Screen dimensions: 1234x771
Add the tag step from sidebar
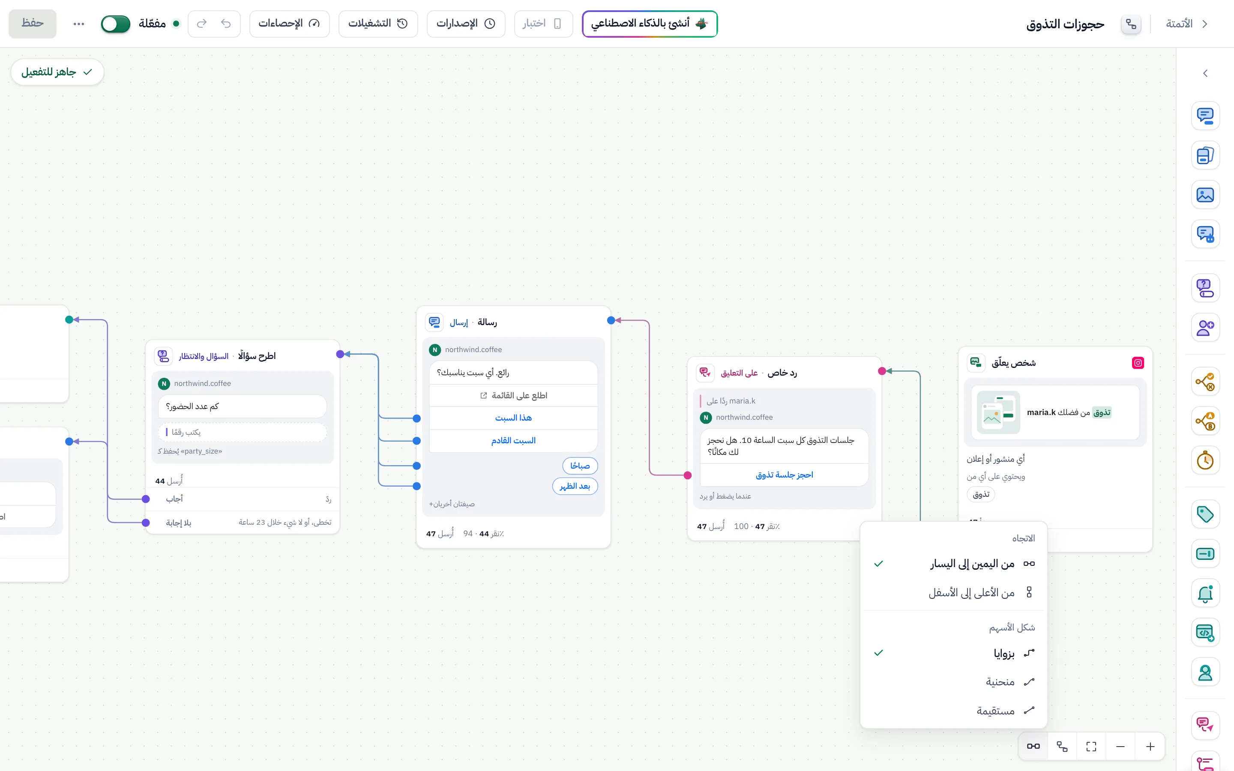1205,514
